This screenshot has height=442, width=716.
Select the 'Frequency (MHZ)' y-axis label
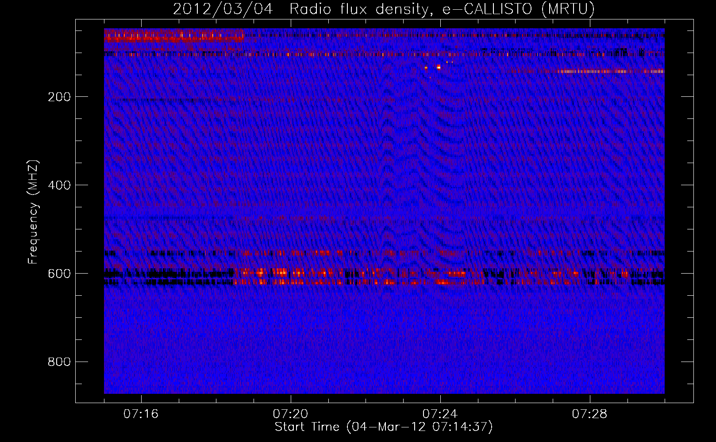(33, 212)
